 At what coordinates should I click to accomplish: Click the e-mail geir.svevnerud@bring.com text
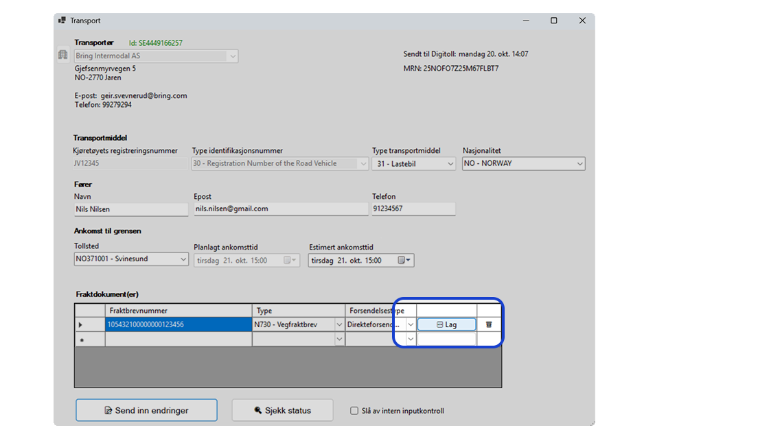click(x=143, y=95)
